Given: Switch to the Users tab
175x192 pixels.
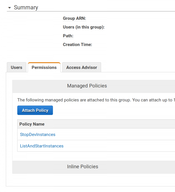Looking at the screenshot, I should [17, 67].
